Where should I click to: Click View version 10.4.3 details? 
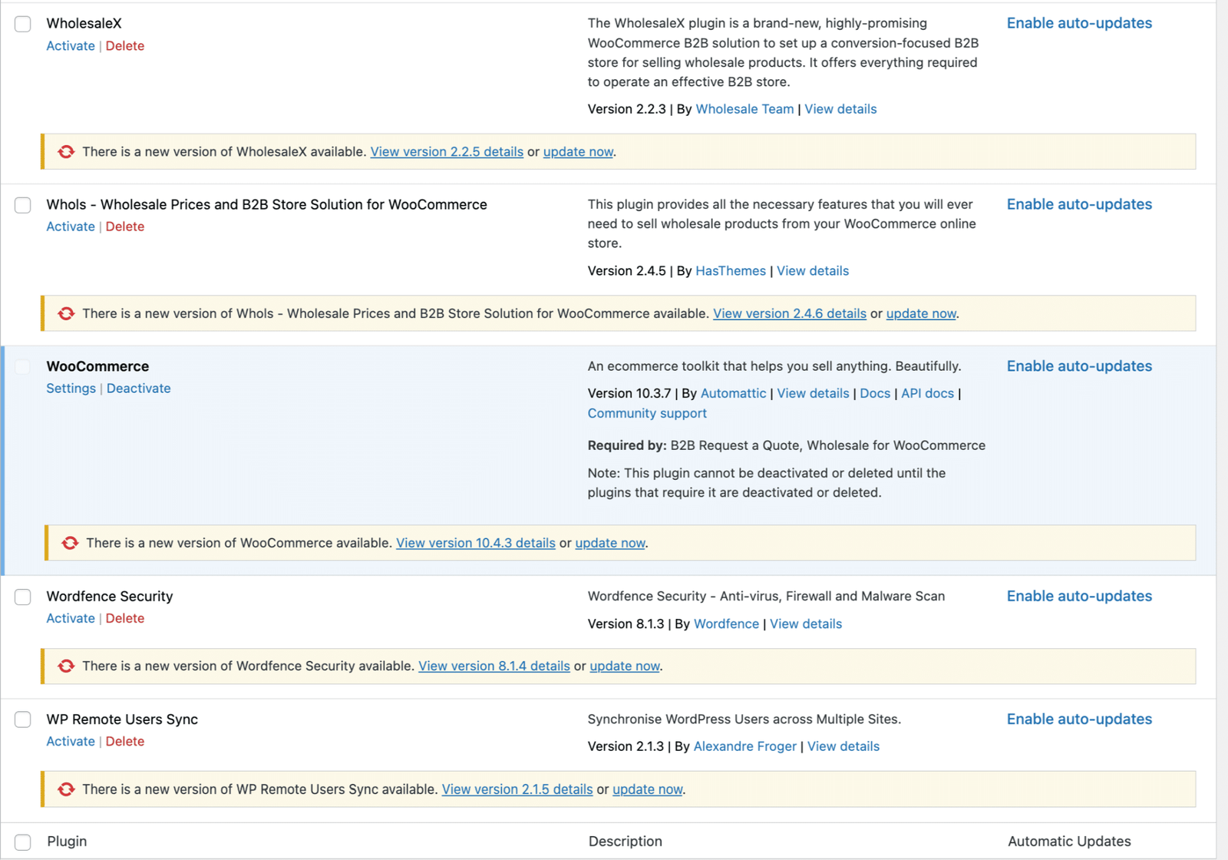[x=476, y=543]
